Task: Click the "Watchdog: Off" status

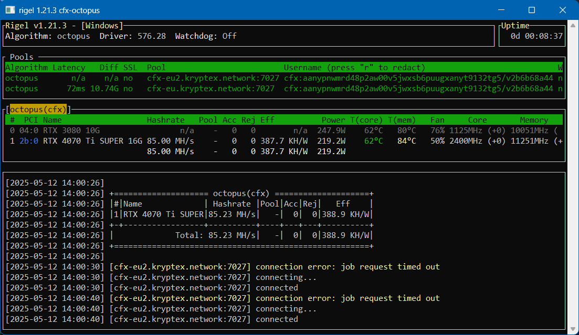Action: 206,36
